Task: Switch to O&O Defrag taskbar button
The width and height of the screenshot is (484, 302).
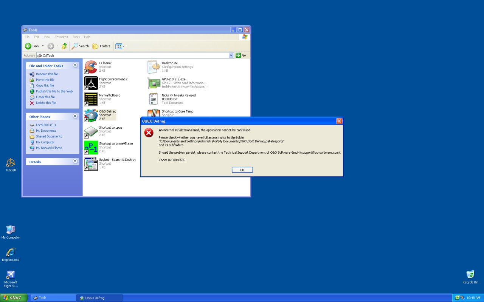Action: click(x=100, y=298)
